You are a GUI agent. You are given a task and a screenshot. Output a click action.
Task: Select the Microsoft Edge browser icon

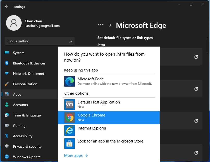click(69, 81)
